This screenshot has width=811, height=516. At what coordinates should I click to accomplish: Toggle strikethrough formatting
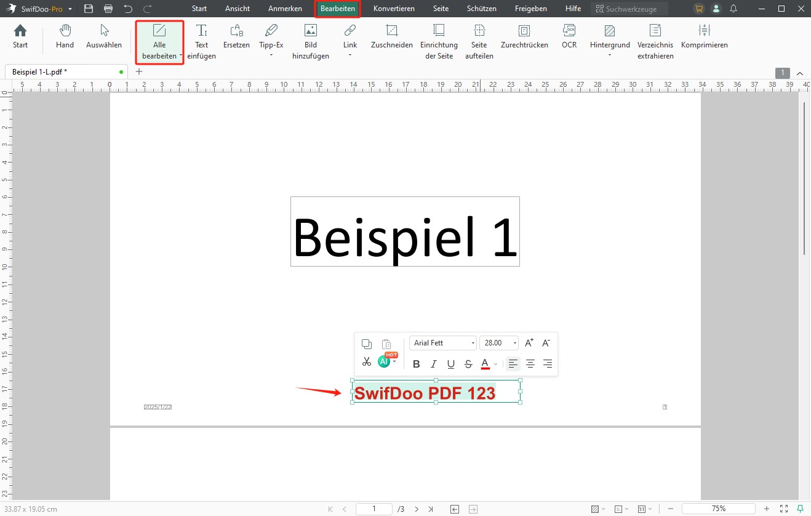click(468, 364)
